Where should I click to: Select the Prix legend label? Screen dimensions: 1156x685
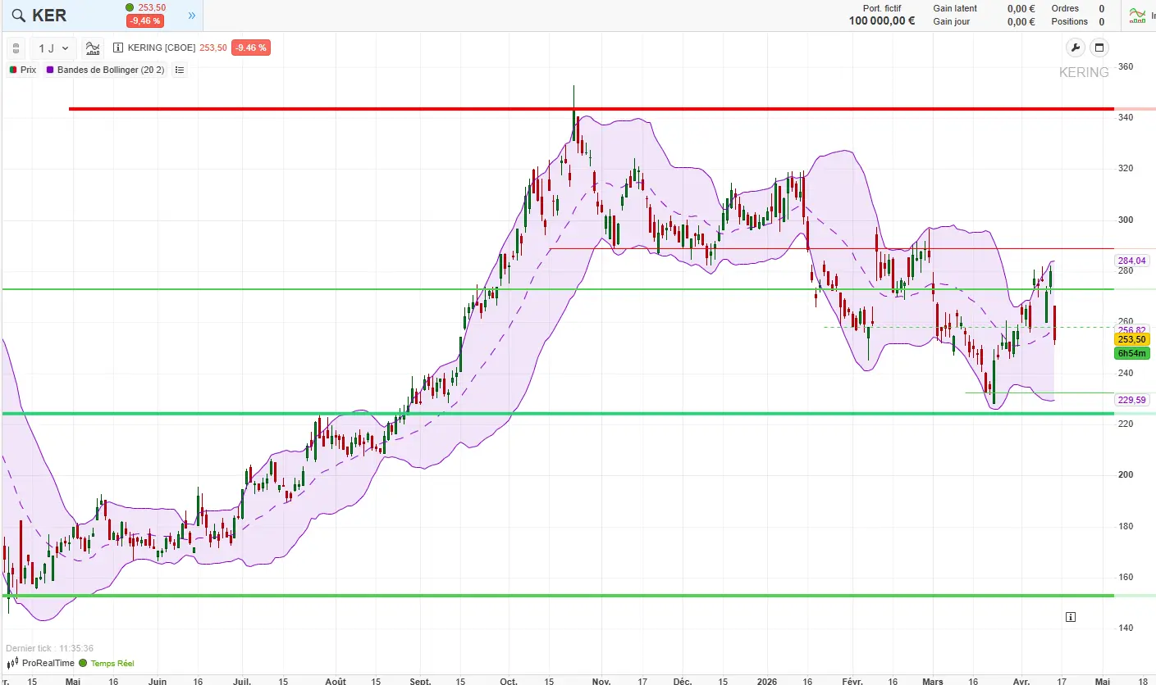(x=28, y=70)
